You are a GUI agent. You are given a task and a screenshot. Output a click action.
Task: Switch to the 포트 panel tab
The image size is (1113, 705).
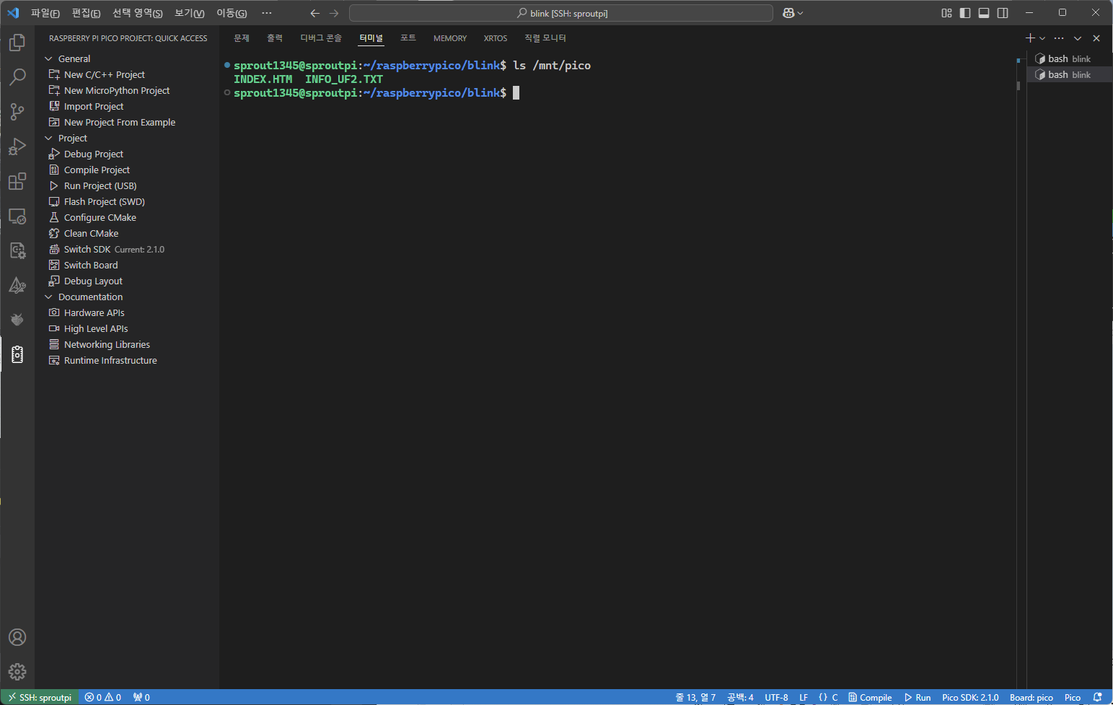point(408,38)
